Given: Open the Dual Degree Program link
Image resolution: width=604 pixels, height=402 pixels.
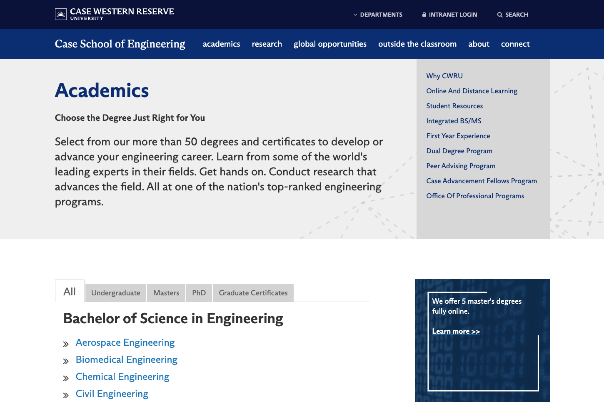Looking at the screenshot, I should point(459,151).
